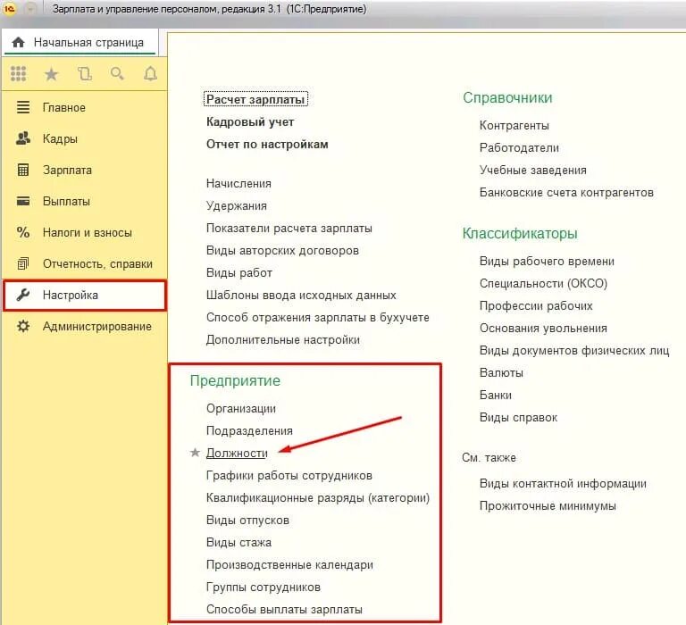Viewport: 686px width, 625px height.
Task: Click the wrench icon for Настройка
Action: tap(22, 295)
